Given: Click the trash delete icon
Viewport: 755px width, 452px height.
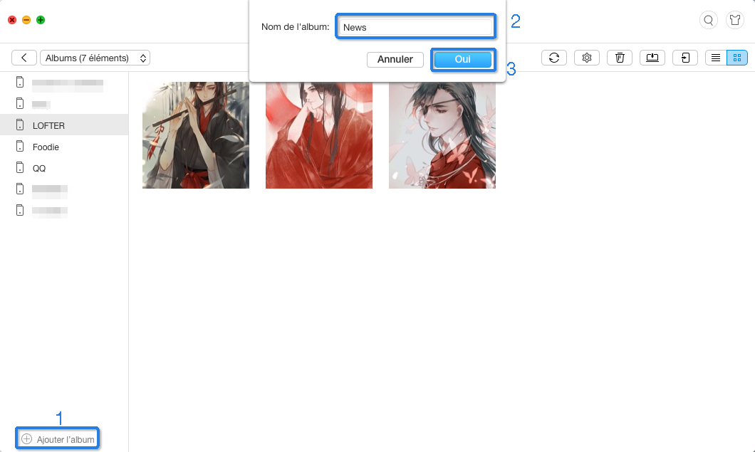Looking at the screenshot, I should click(620, 58).
